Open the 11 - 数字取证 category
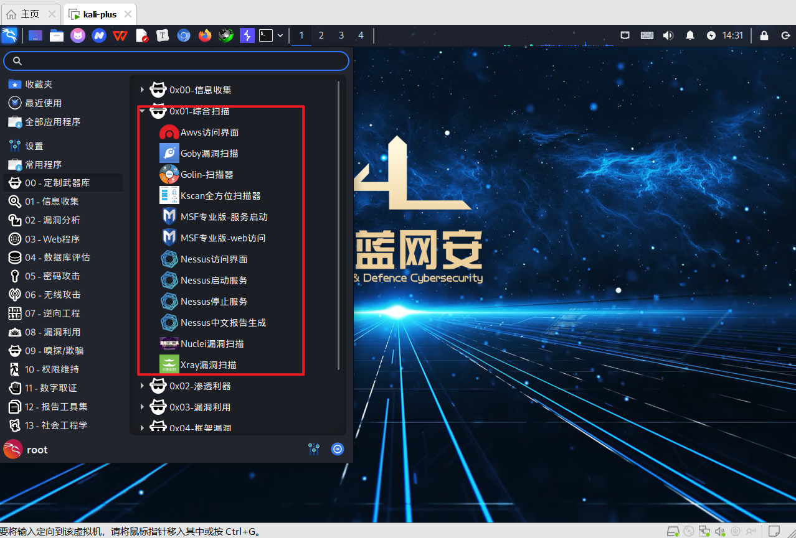This screenshot has width=796, height=538. pos(64,388)
